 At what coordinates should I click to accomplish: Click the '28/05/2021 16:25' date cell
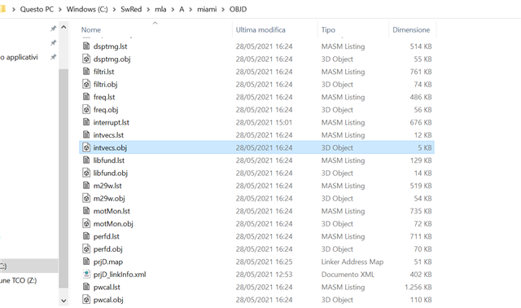coord(264,262)
